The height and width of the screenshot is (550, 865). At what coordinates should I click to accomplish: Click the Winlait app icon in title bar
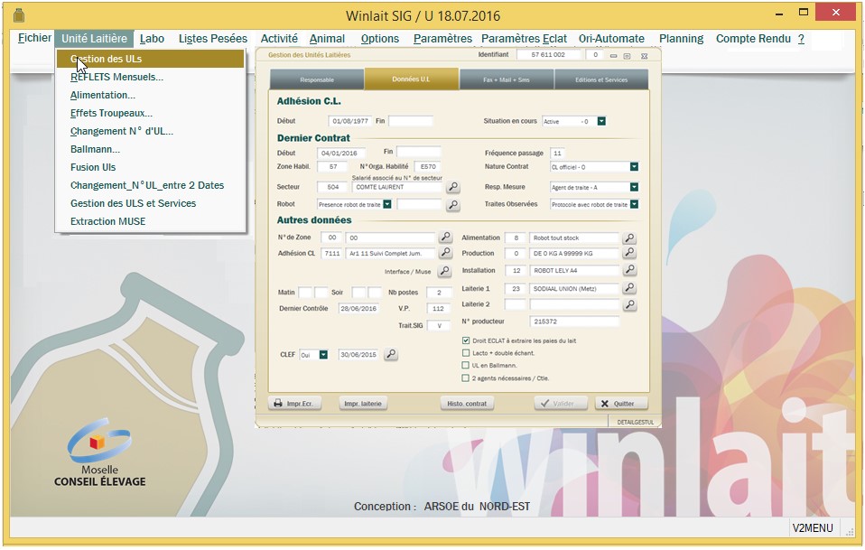click(x=19, y=15)
